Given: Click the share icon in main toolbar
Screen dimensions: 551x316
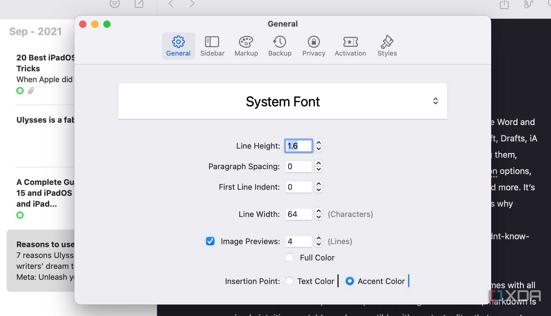Looking at the screenshot, I should [504, 4].
